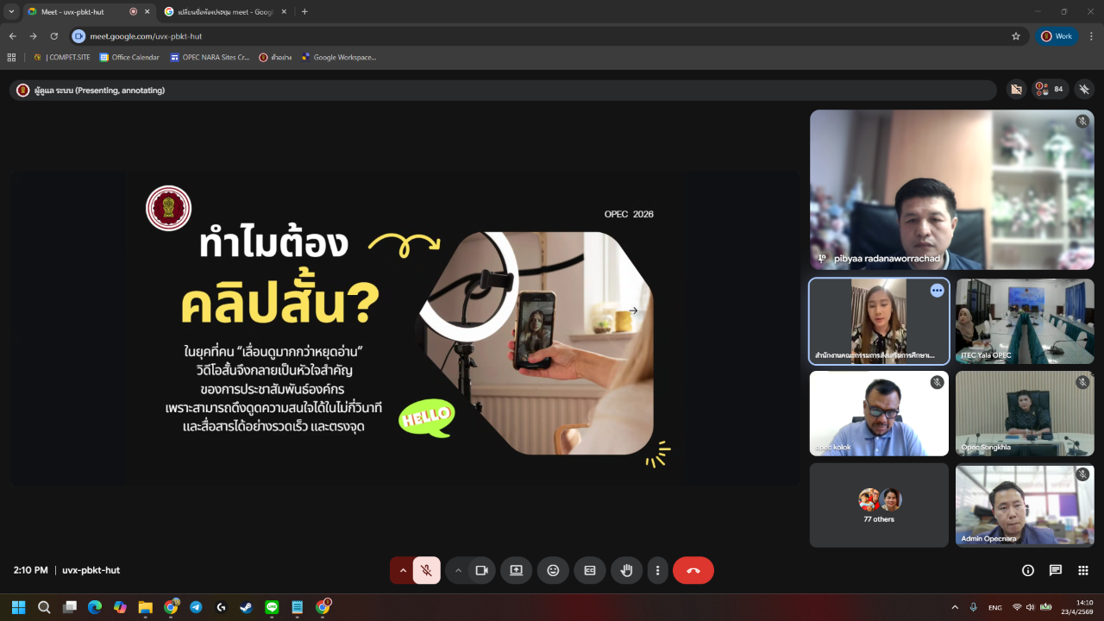The image size is (1104, 621).
Task: Open more options three-dot menu
Action: click(x=657, y=570)
